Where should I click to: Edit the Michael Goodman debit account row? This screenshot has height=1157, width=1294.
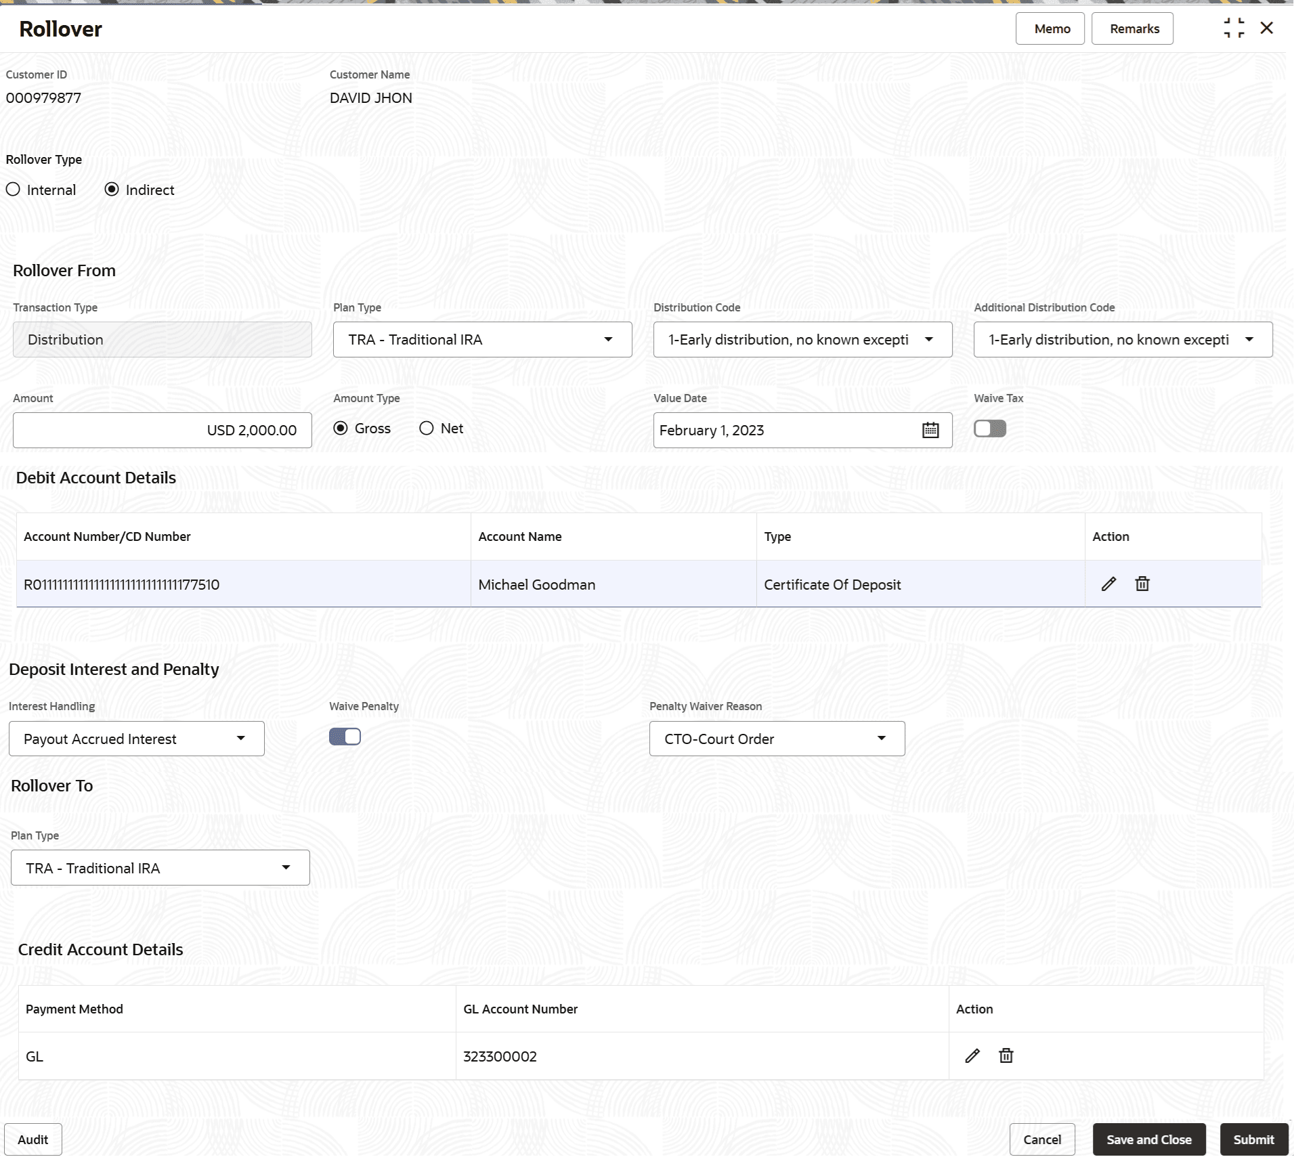coord(1108,584)
